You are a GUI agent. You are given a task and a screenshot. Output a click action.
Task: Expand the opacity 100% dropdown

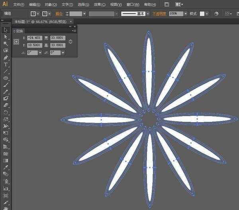pos(186,14)
